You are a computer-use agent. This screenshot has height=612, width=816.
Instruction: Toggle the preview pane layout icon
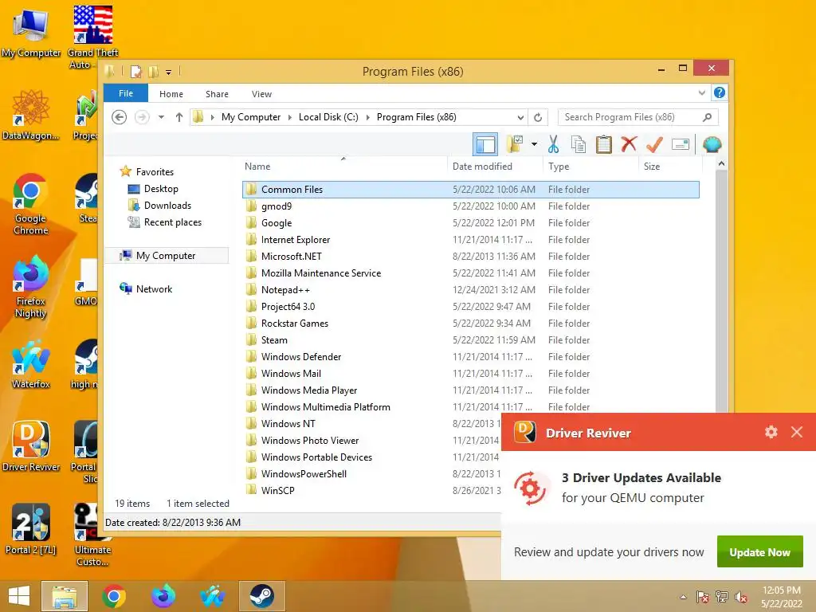point(485,145)
